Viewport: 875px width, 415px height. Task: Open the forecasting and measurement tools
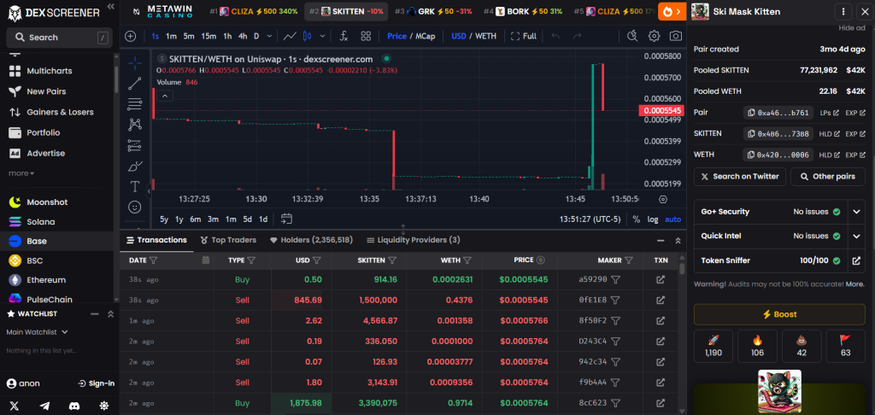134,145
